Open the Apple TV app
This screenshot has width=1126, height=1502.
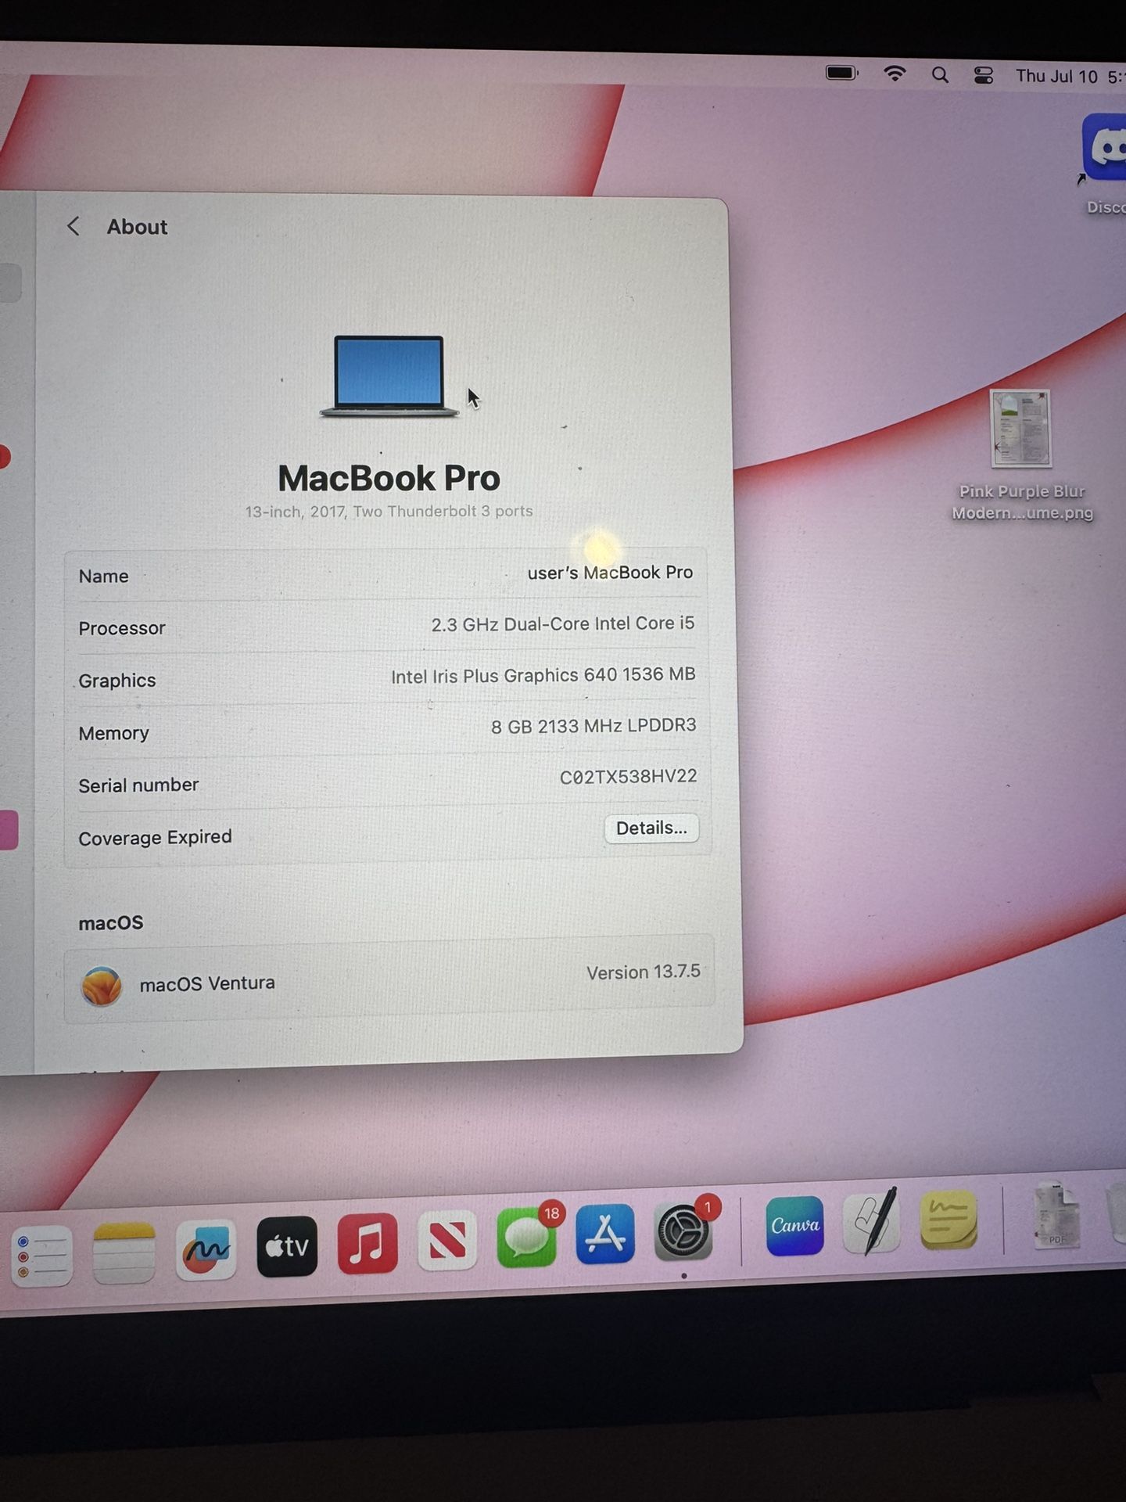pos(287,1245)
